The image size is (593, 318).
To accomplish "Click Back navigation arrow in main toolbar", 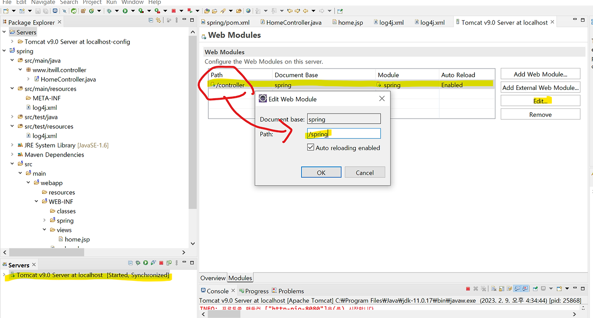I will pyautogui.click(x=305, y=11).
